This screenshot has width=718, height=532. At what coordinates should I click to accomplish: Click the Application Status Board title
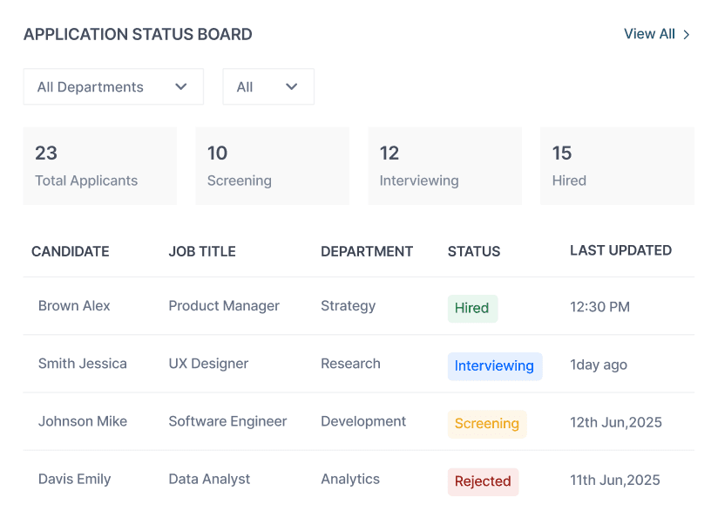(138, 34)
